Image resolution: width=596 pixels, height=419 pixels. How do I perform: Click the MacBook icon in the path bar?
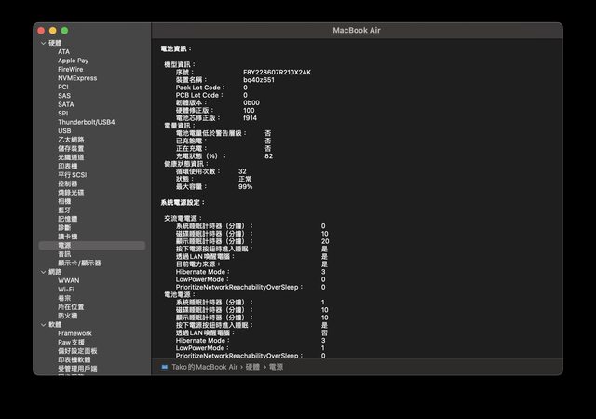coord(164,367)
